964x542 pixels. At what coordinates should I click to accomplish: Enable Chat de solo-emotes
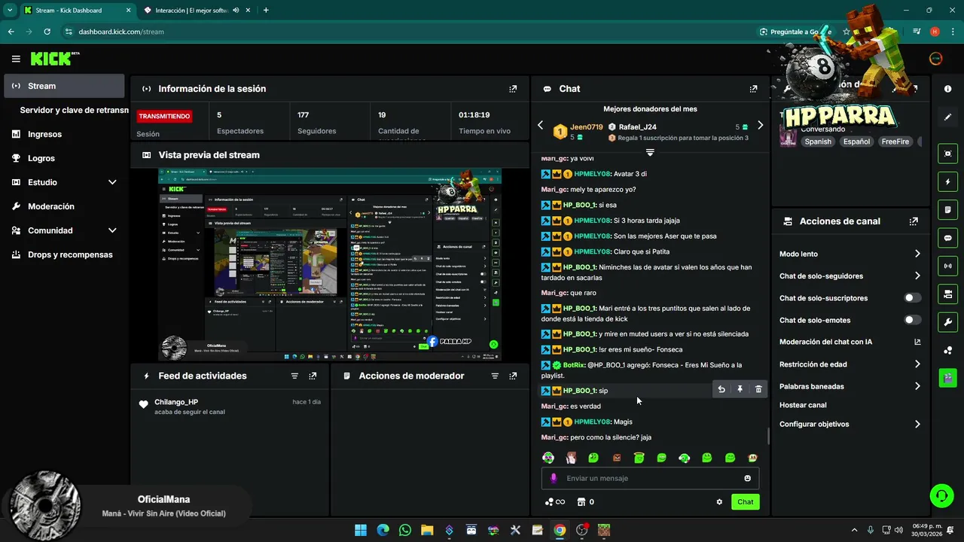coord(912,320)
